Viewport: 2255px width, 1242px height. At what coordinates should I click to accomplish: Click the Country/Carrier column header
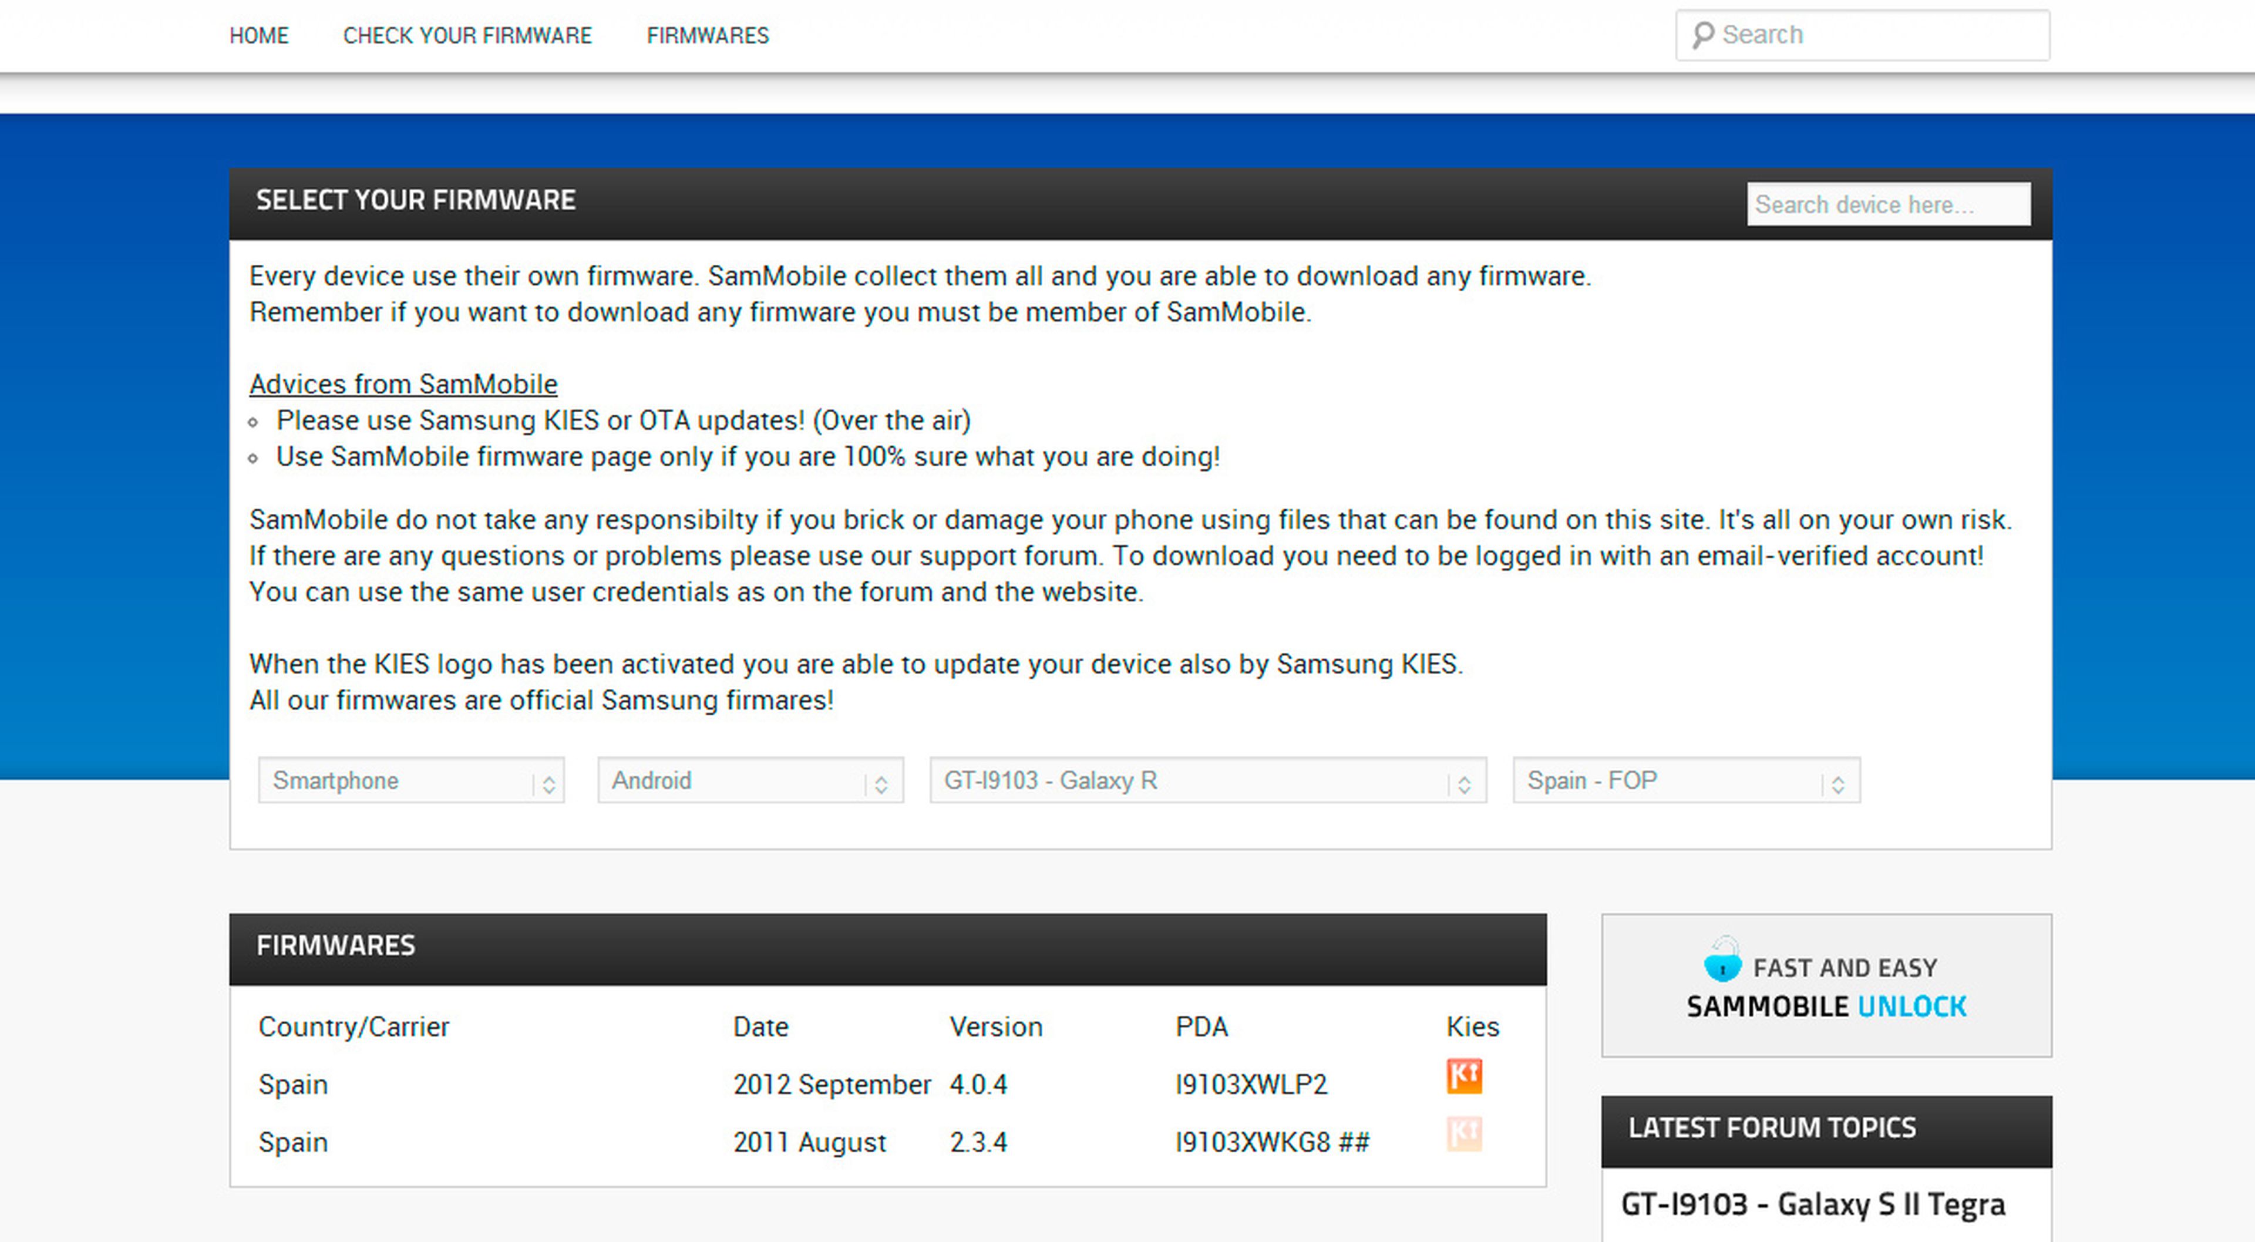click(x=353, y=1026)
